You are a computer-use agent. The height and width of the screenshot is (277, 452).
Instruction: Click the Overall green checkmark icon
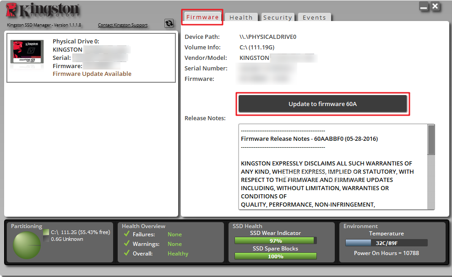point(126,253)
